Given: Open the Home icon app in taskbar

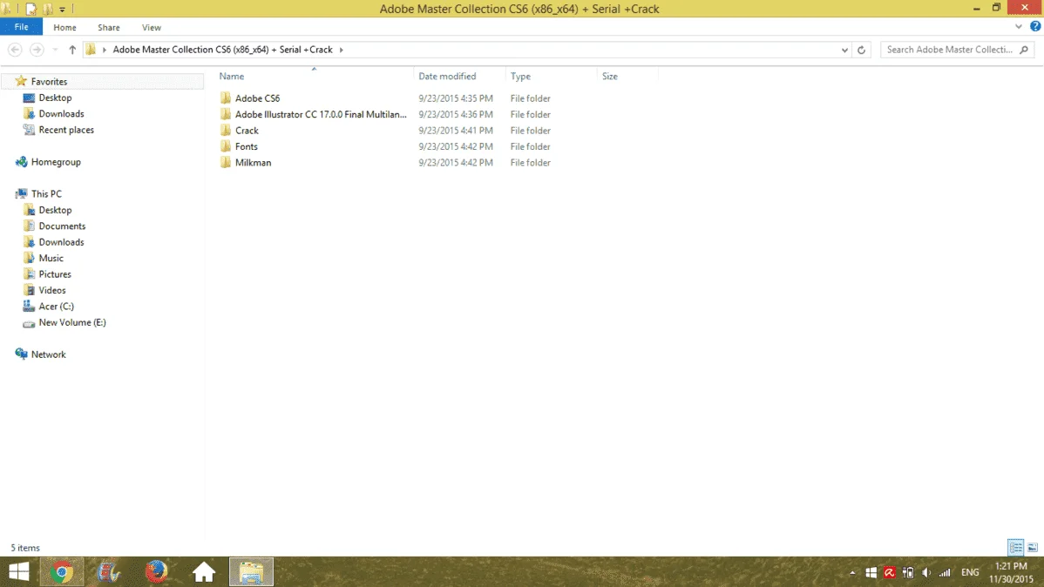Looking at the screenshot, I should coord(204,571).
